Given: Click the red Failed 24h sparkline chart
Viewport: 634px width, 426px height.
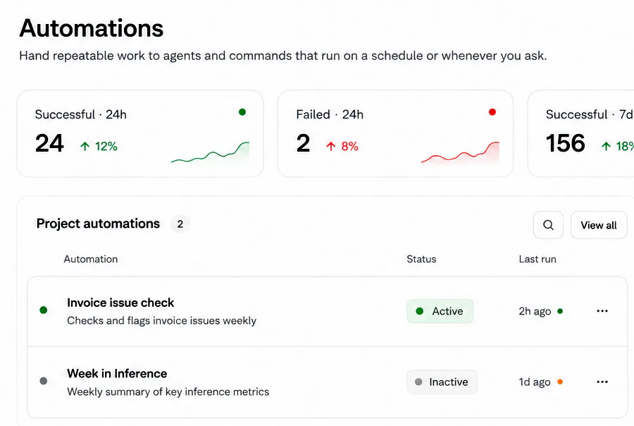Looking at the screenshot, I should pyautogui.click(x=460, y=152).
